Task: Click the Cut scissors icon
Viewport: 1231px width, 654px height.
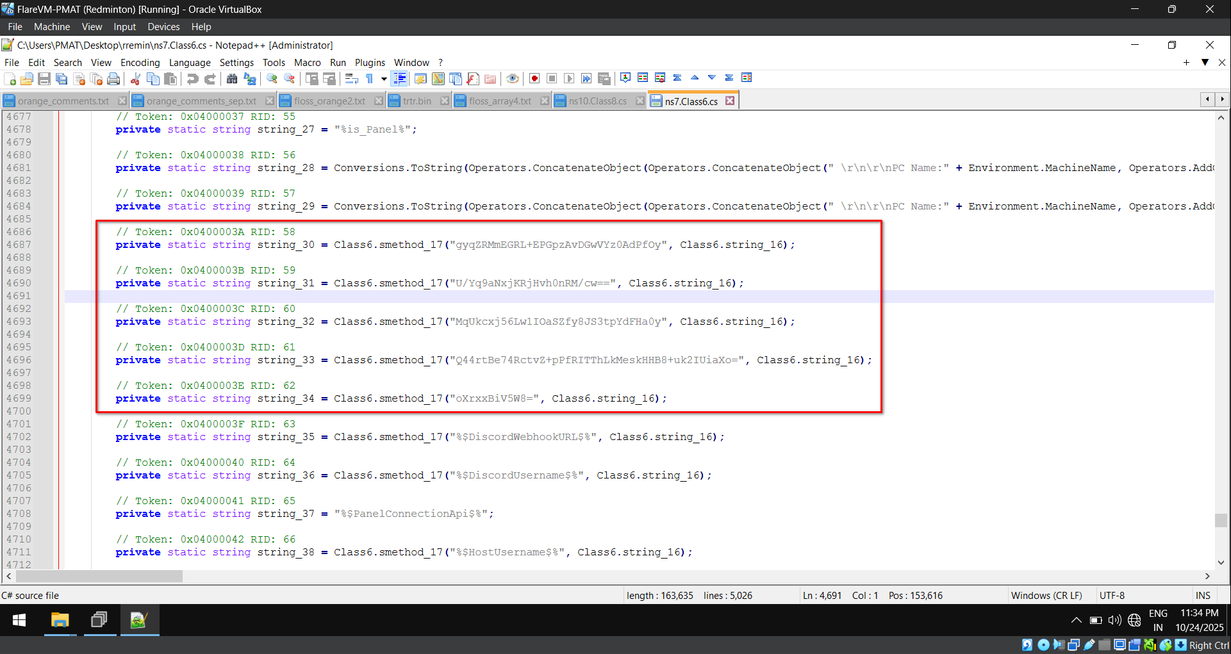Action: pos(135,79)
